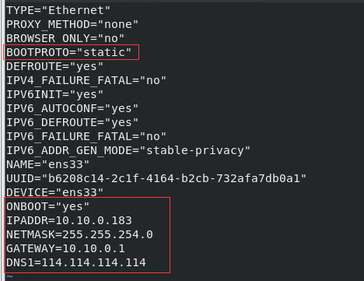
Task: Place cursor on PROXY_METHOD="none" line
Action: [72, 24]
